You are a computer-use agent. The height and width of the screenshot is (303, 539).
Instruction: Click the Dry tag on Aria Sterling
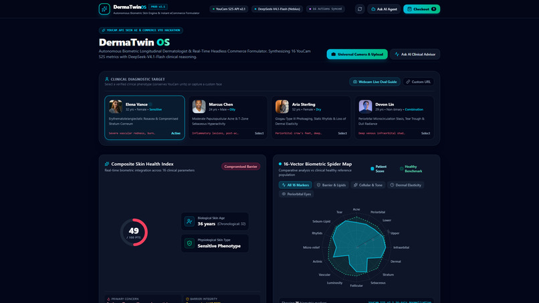click(318, 110)
